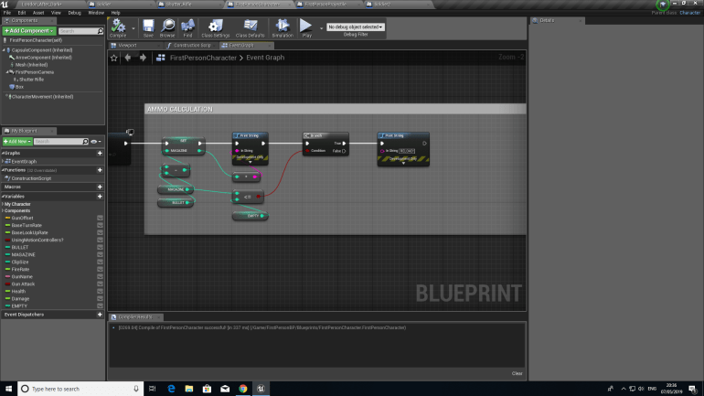The width and height of the screenshot is (704, 396).
Task: Open the Debug menu
Action: point(75,13)
